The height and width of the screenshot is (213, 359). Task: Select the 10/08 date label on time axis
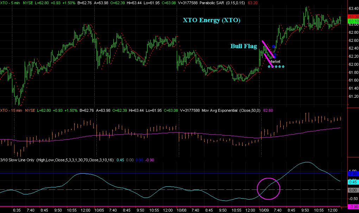(x=182, y=210)
